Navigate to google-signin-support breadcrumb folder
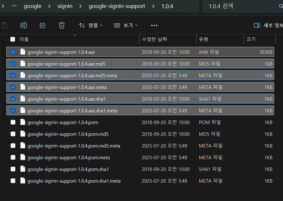The image size is (283, 201). (x=117, y=6)
